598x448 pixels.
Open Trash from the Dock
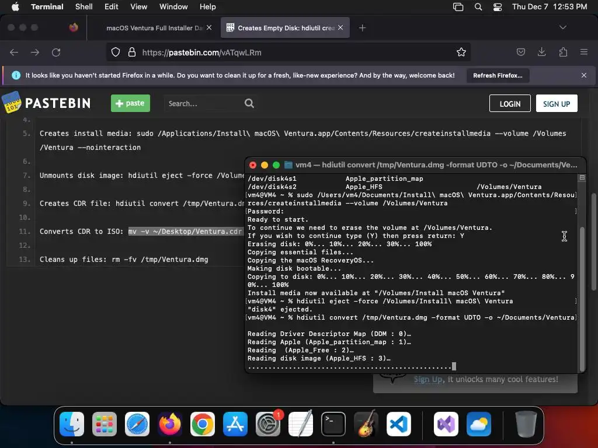526,423
